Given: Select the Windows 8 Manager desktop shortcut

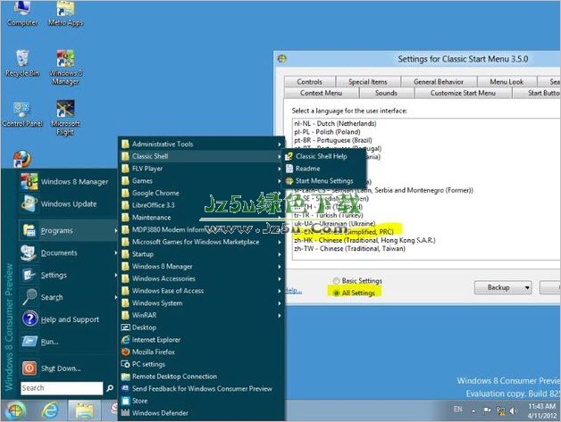Looking at the screenshot, I should [x=65, y=67].
